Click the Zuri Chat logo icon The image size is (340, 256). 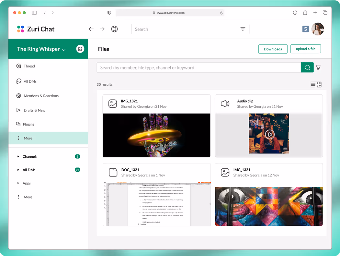coord(20,29)
